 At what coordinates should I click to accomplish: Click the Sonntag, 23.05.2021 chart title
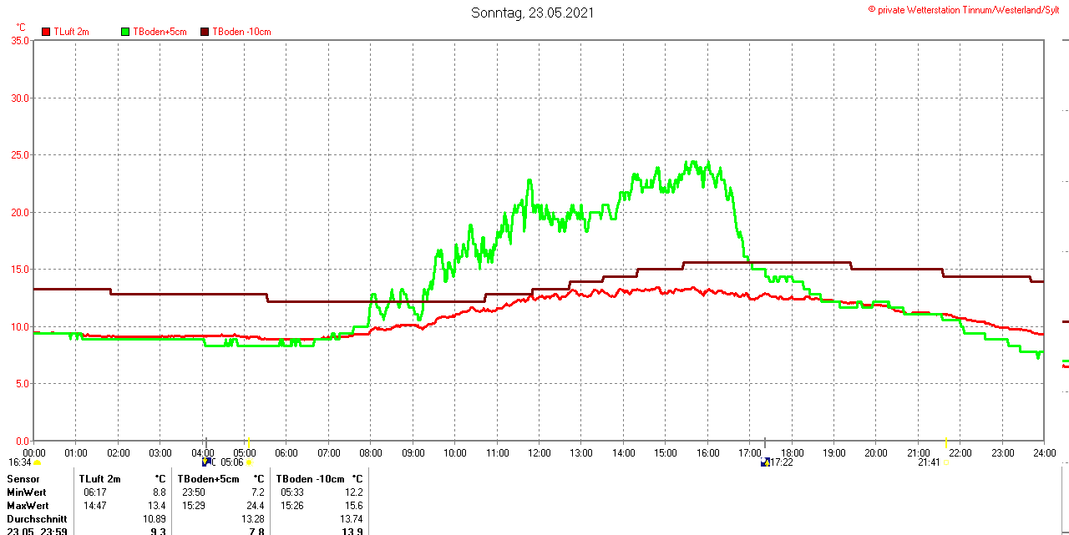533,13
